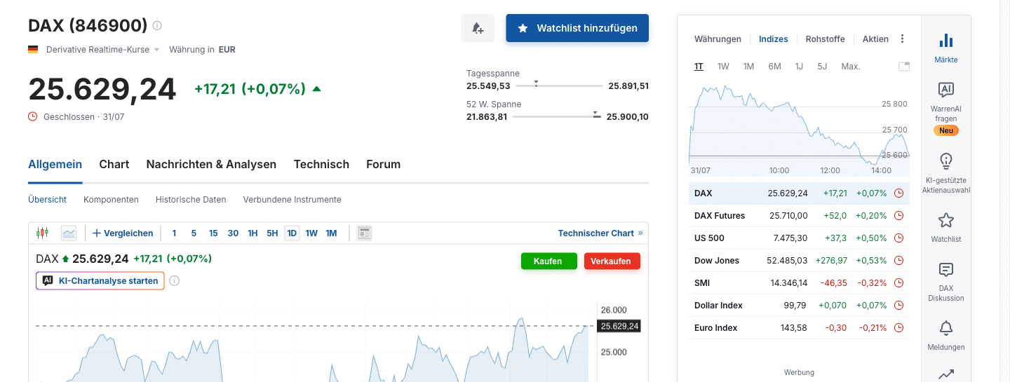Screen dimensions: 1010x382
Task: Click Vergleichen compare button
Action: (x=123, y=233)
